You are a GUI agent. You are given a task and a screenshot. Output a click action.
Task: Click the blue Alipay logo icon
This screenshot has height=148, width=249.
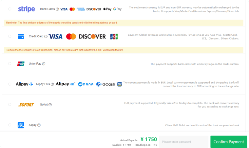tap(21, 125)
